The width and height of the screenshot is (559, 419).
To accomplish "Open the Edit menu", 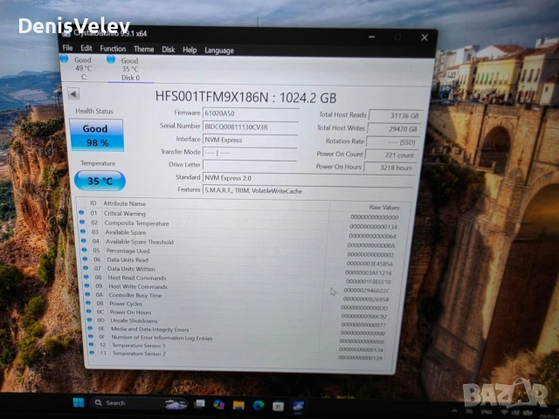I will (86, 48).
